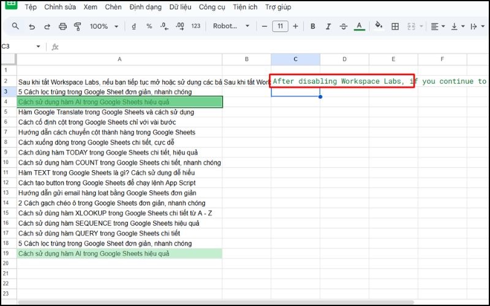Viewport: 490px width, 306px height.
Task: Undo the last action
Action: click(32, 26)
